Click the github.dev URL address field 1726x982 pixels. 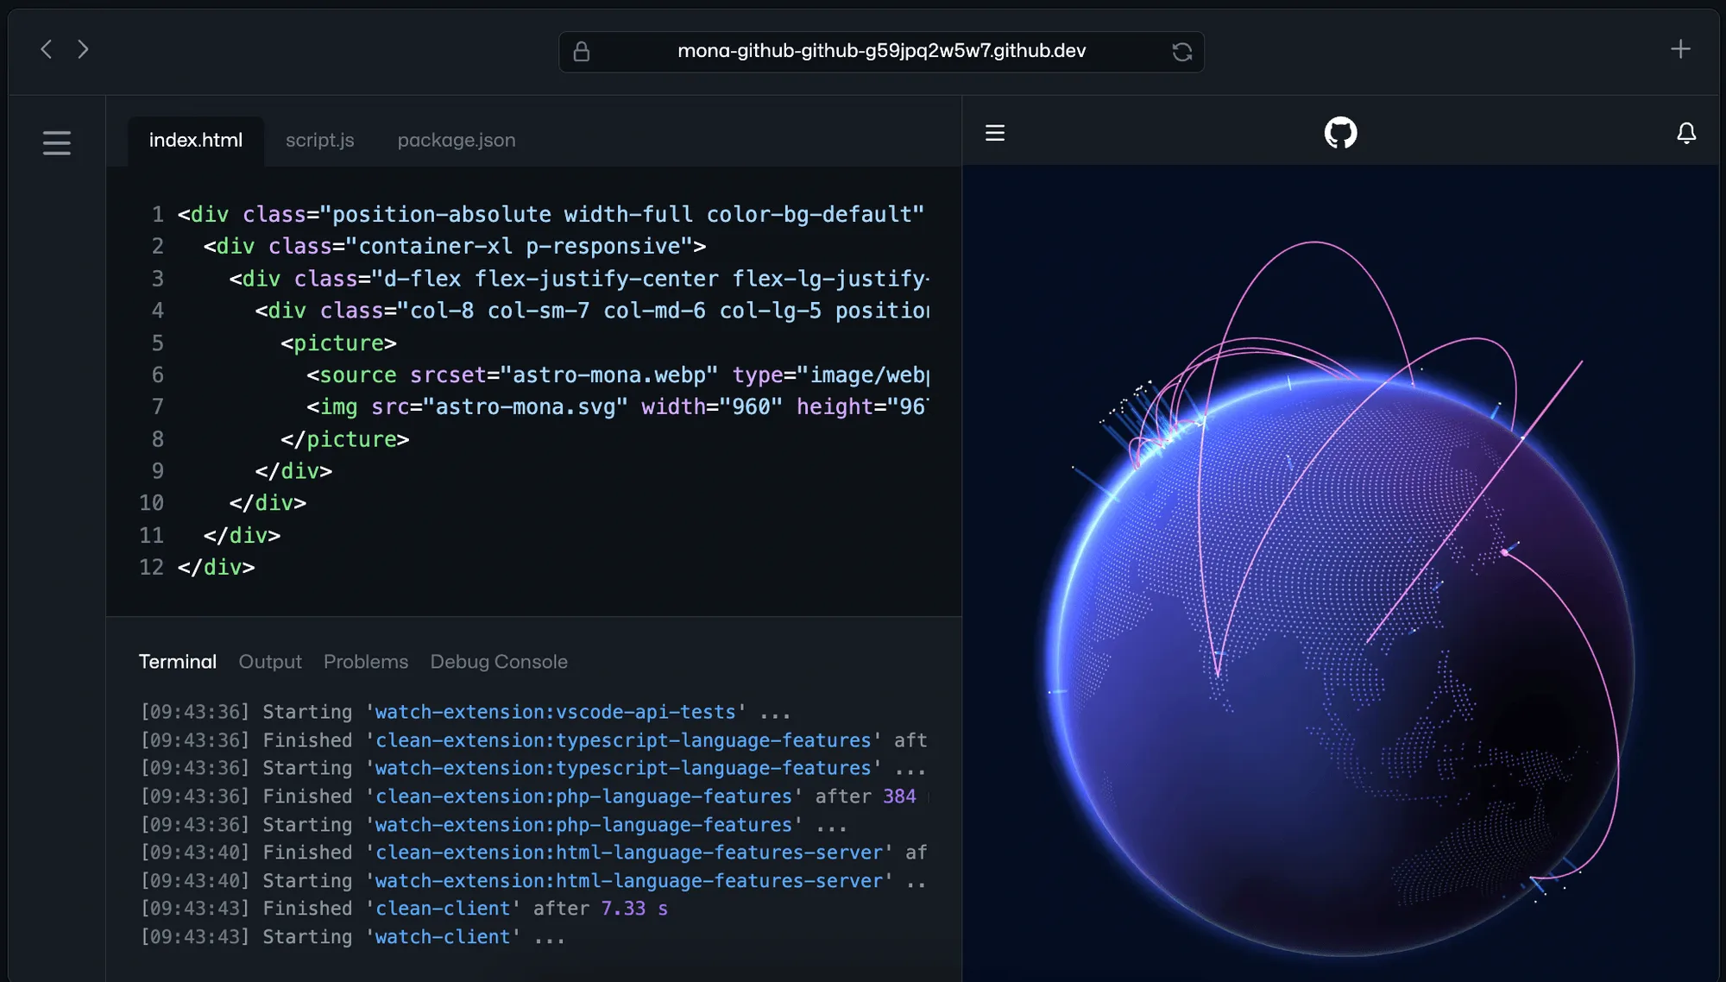(881, 51)
